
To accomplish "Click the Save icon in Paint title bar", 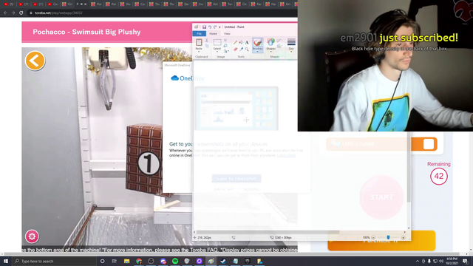I will click(x=204, y=27).
